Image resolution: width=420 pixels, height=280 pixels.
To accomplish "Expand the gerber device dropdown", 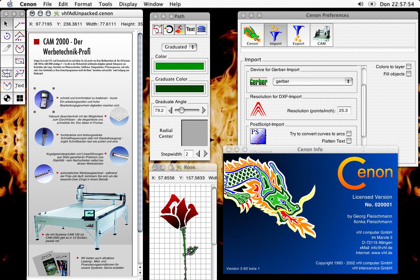I will click(312, 81).
